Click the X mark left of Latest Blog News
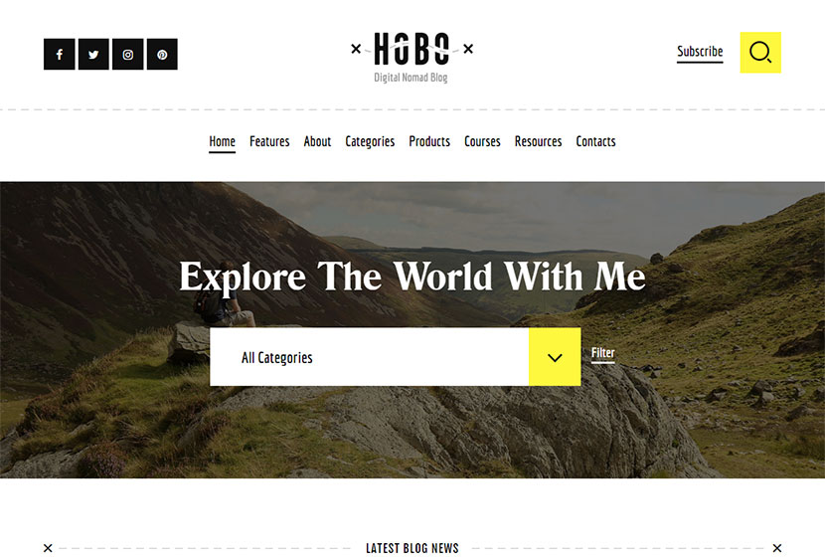The image size is (825, 557). [48, 548]
